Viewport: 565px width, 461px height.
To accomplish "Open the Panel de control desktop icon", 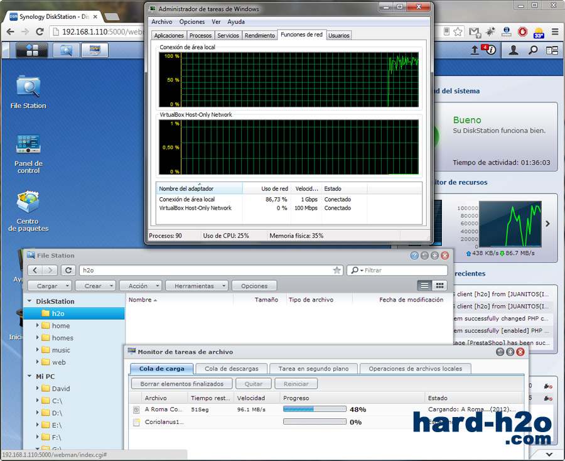I will 28,154.
